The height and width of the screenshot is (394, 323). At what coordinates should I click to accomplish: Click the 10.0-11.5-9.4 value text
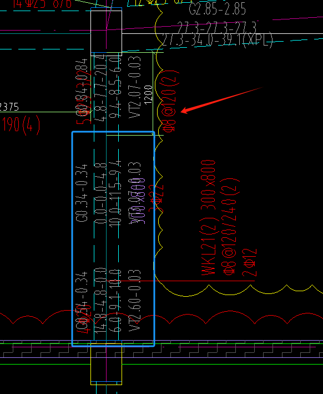click(x=115, y=194)
